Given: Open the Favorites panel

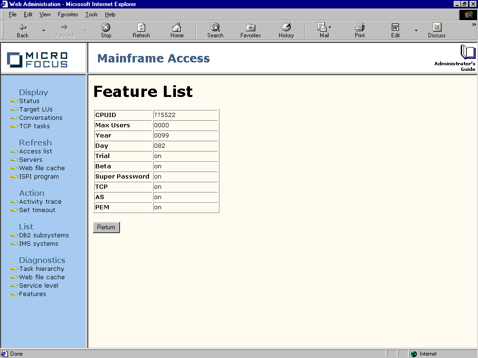Looking at the screenshot, I should point(250,30).
